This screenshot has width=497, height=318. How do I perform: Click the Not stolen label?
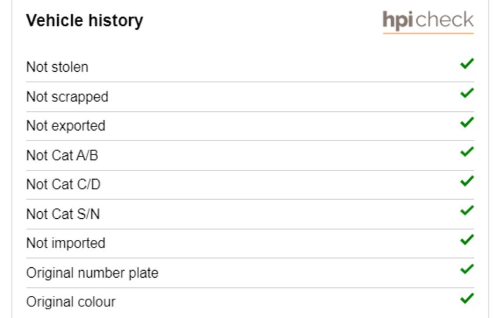coord(57,67)
